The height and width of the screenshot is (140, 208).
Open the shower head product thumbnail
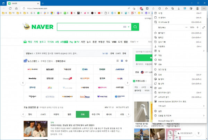pos(142,112)
